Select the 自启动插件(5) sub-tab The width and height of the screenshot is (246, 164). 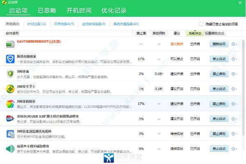point(64,24)
